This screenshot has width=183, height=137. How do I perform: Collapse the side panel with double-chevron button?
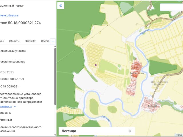point(61,5)
